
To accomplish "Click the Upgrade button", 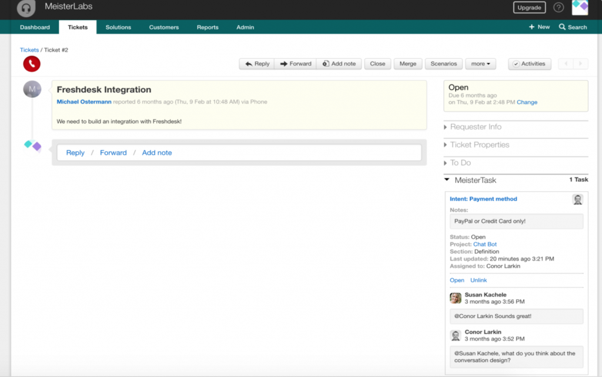I will [x=529, y=7].
